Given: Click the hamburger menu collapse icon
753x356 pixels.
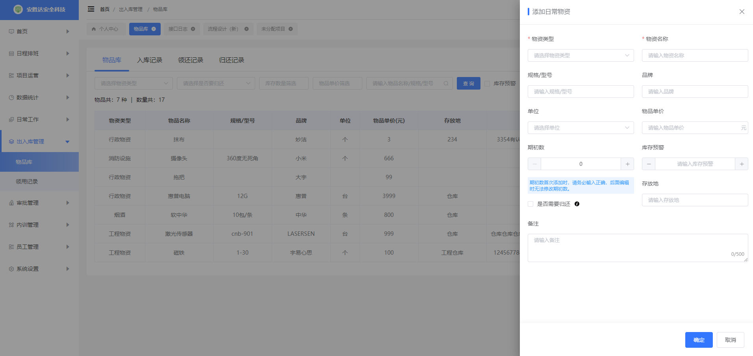Looking at the screenshot, I should click(x=91, y=9).
